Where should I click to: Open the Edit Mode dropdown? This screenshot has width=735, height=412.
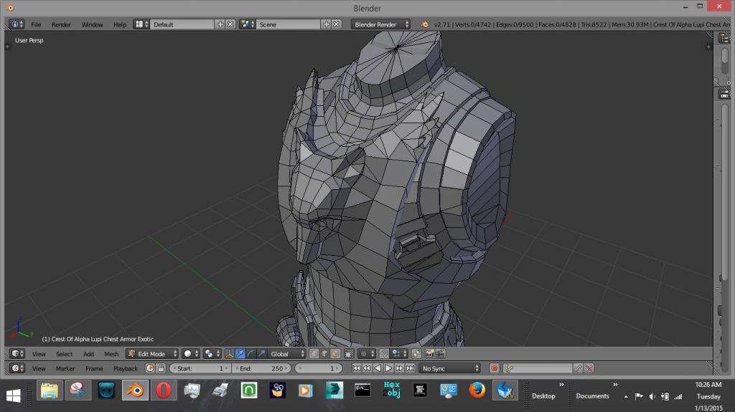click(151, 354)
